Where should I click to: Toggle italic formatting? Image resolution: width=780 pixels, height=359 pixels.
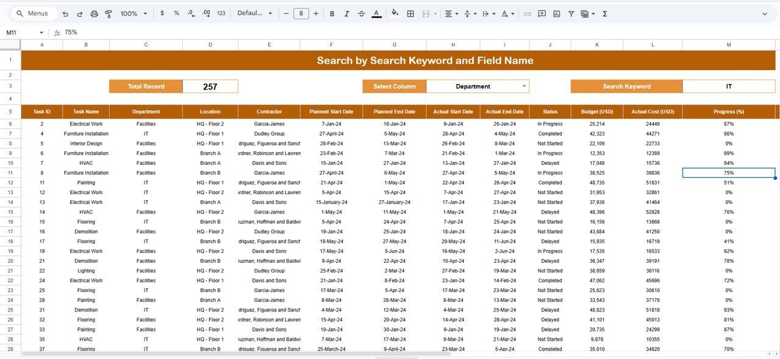[347, 13]
